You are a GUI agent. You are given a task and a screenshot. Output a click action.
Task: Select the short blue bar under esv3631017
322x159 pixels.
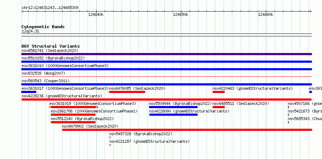[x=29, y=92]
